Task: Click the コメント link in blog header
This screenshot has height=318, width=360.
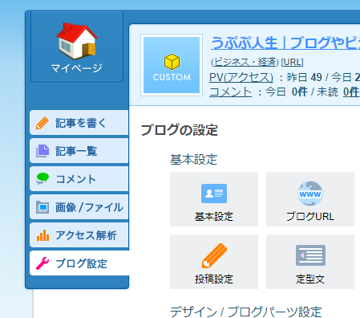Action: point(230,92)
